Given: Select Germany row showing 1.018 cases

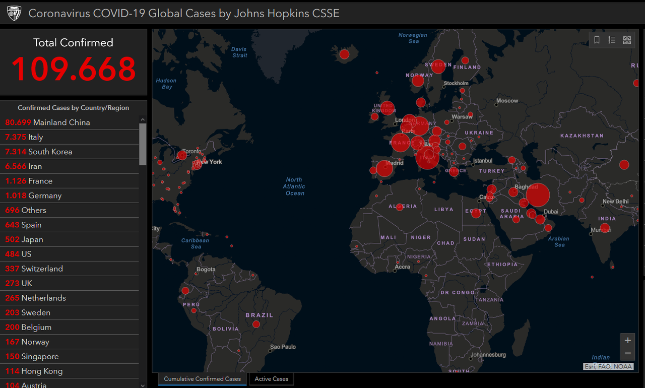Looking at the screenshot, I should coord(70,196).
